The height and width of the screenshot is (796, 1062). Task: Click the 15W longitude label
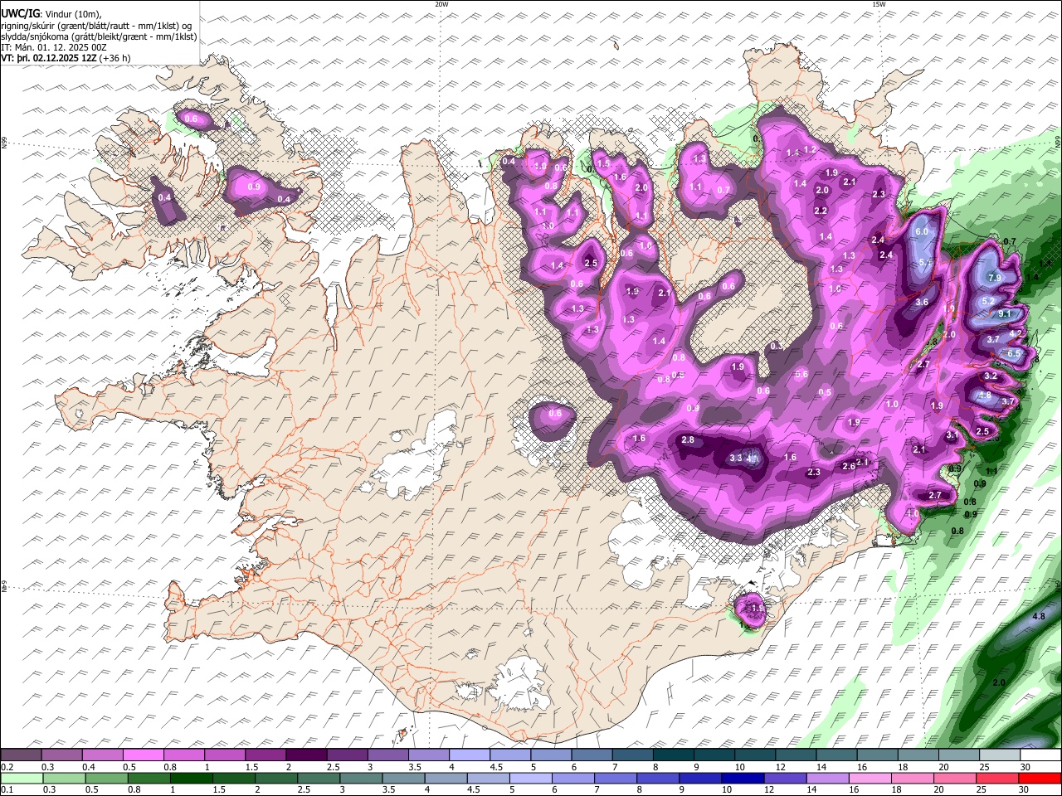pyautogui.click(x=879, y=4)
